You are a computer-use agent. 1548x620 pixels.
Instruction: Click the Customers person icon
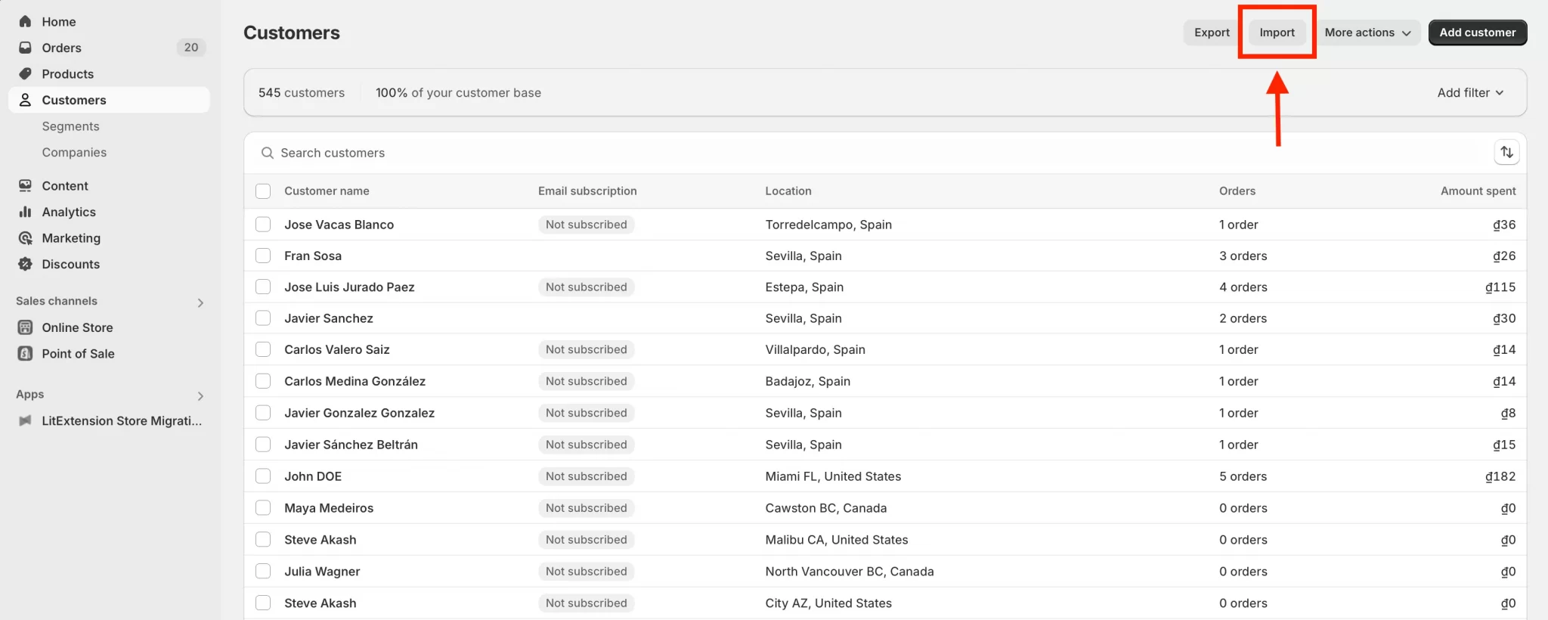click(x=25, y=100)
